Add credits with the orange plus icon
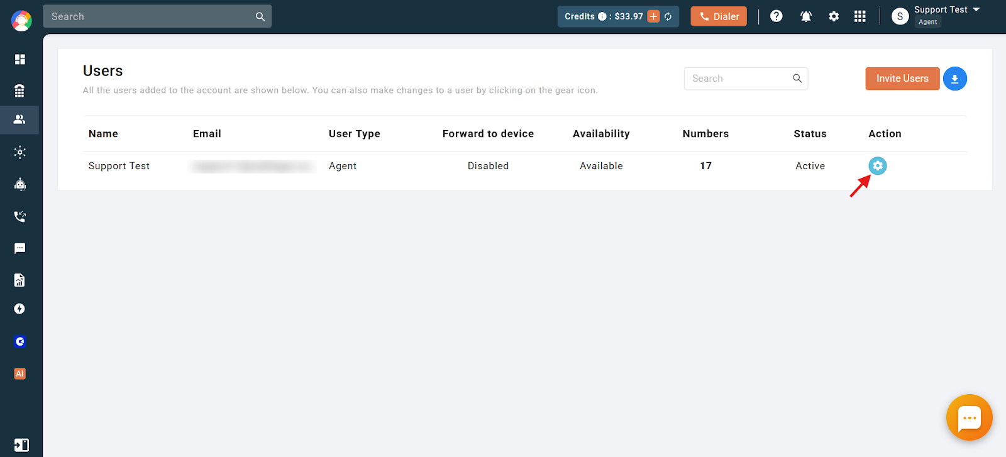This screenshot has width=1006, height=457. 654,16
